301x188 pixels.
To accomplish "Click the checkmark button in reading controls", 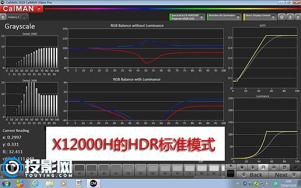I will 296,167.
